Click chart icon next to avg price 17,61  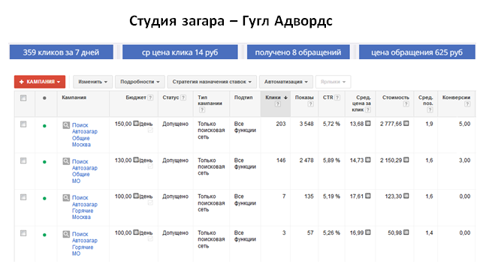pyautogui.click(x=368, y=196)
